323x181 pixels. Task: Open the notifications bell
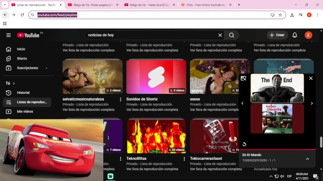(294, 35)
